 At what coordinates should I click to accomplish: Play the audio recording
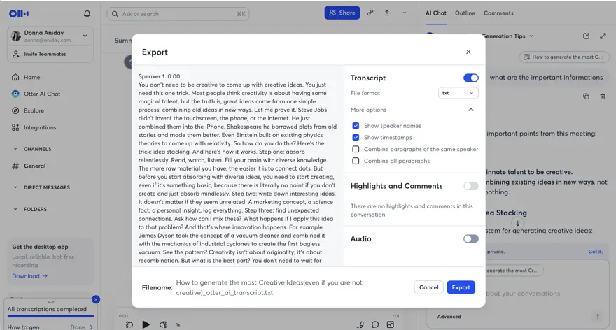pyautogui.click(x=146, y=324)
